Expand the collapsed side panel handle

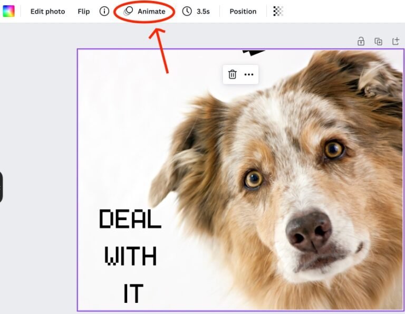[x=1, y=187]
